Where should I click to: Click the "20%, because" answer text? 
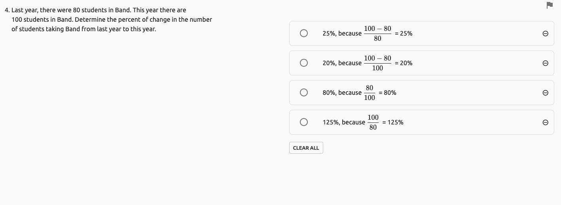click(342, 63)
